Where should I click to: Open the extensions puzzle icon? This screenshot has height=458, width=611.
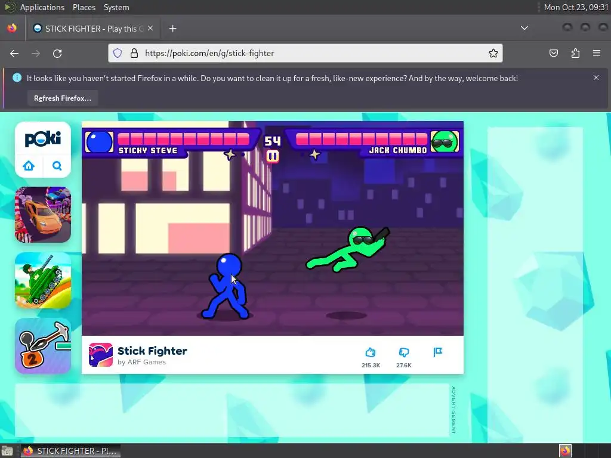pyautogui.click(x=575, y=53)
